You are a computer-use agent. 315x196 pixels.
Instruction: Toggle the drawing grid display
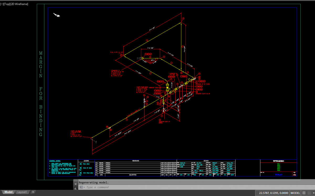coord(304,193)
